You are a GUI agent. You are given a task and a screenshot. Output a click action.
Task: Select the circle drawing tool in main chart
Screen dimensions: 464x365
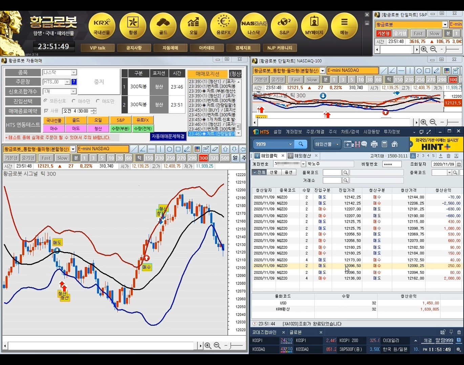click(169, 149)
